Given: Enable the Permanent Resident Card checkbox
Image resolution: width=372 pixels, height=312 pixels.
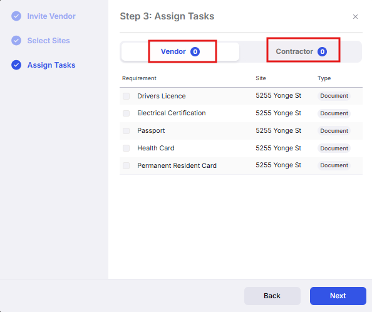Looking at the screenshot, I should coord(127,165).
